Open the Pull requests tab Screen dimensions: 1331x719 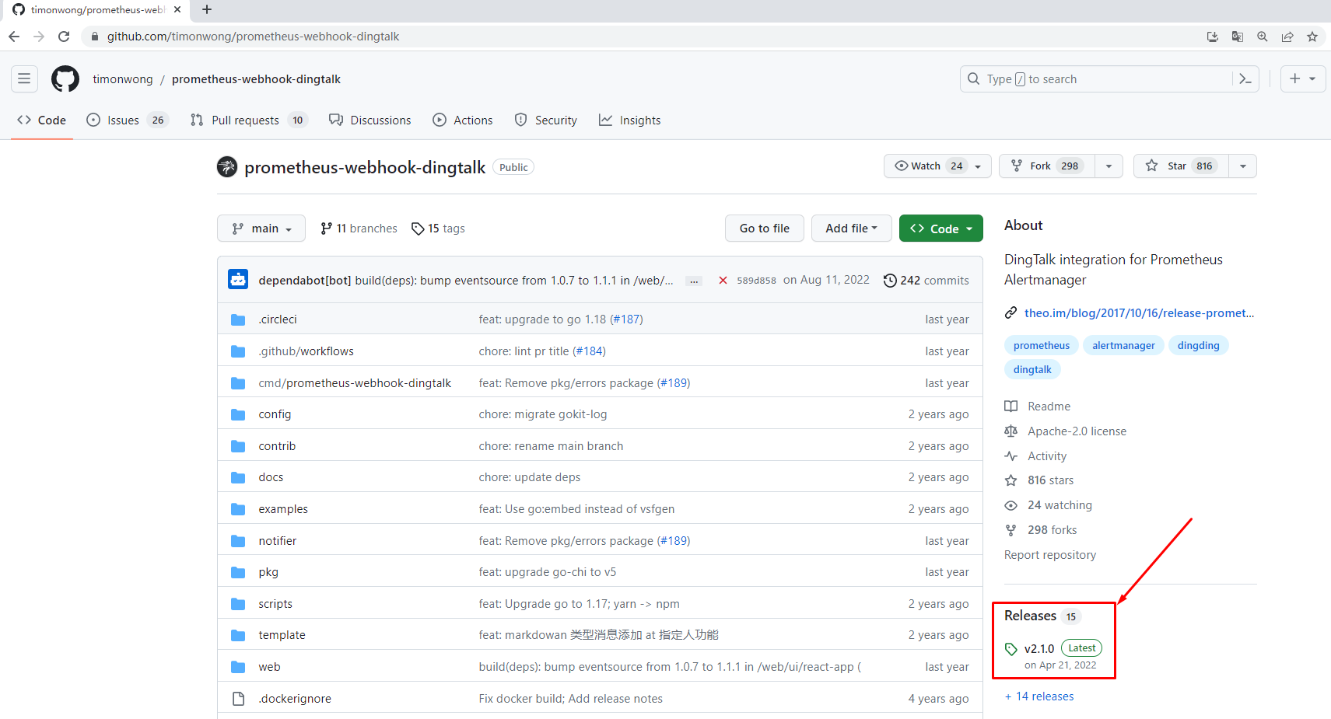tap(249, 120)
